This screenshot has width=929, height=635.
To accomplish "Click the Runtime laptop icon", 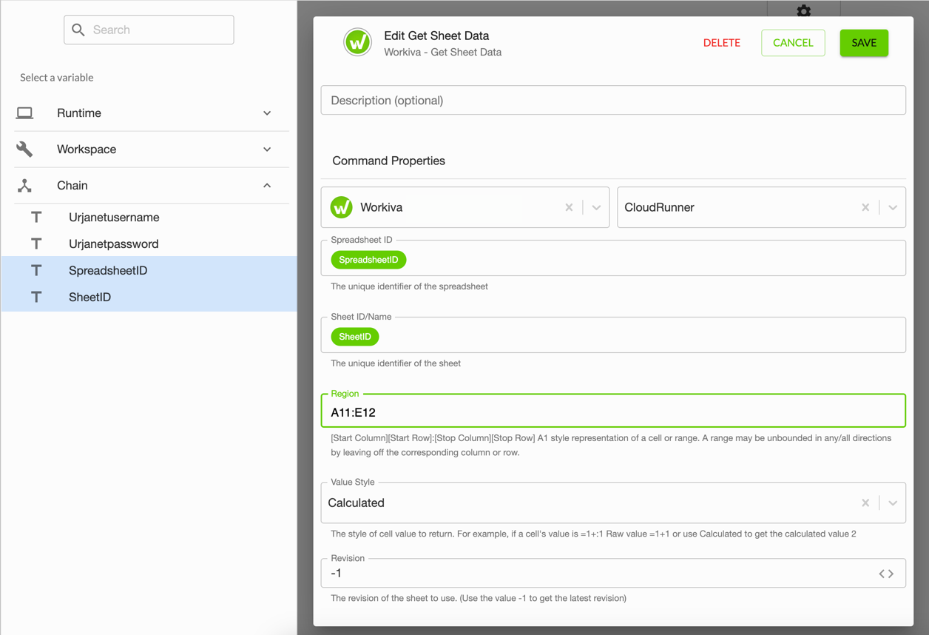I will 24,113.
